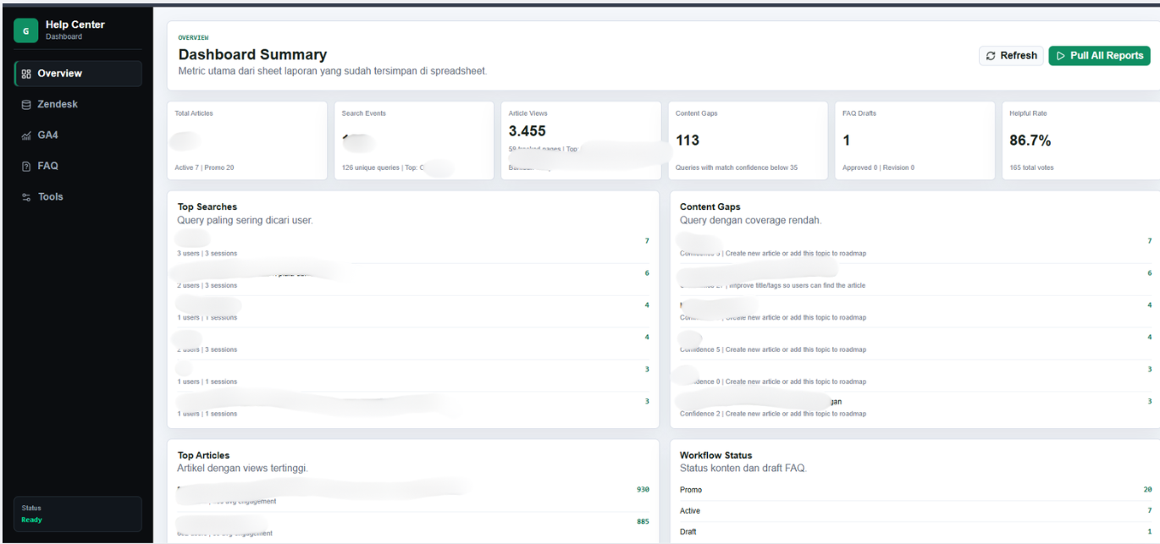Open the GA4 section

tap(78, 135)
